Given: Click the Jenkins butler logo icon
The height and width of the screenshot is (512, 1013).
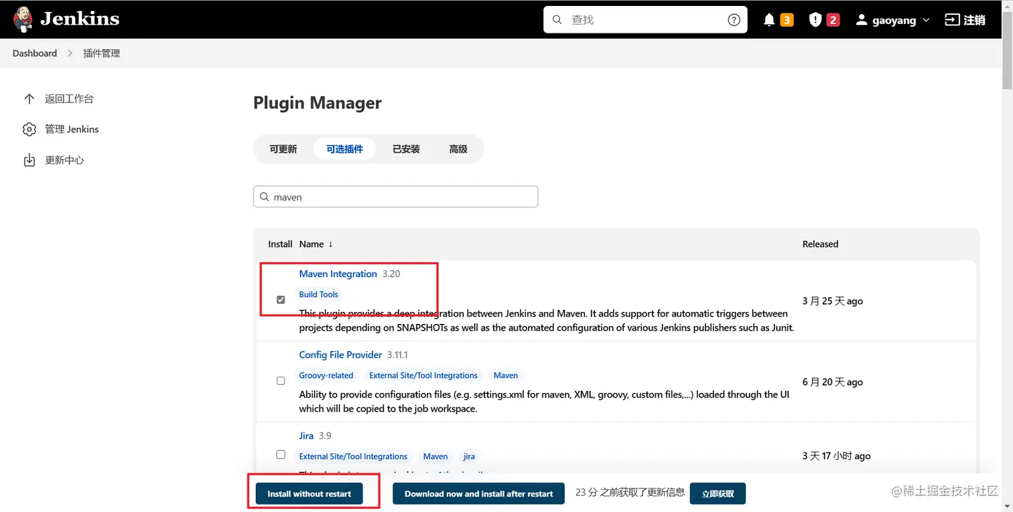Looking at the screenshot, I should pos(23,19).
